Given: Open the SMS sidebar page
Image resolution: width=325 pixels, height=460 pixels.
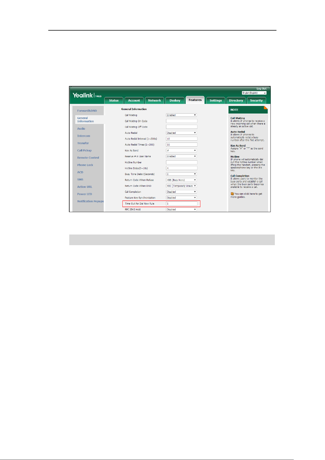Looking at the screenshot, I should pyautogui.click(x=80, y=180).
